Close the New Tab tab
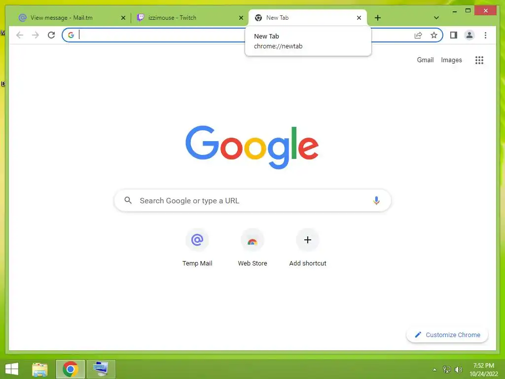This screenshot has width=505, height=379. (x=359, y=18)
